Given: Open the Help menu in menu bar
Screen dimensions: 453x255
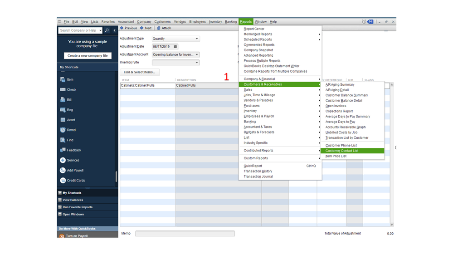Looking at the screenshot, I should click(273, 22).
